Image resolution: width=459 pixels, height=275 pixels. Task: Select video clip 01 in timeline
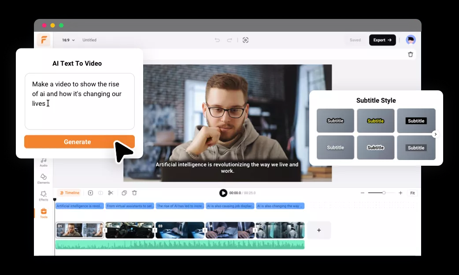[80, 230]
